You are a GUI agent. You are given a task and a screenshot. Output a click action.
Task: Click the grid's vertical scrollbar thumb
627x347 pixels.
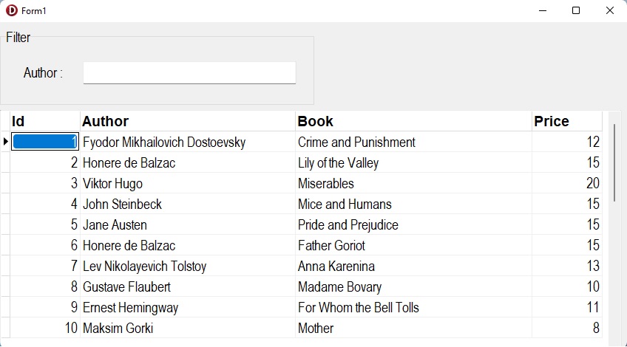[614, 162]
